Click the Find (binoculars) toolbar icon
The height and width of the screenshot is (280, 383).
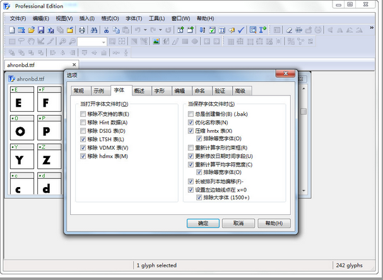click(93, 30)
